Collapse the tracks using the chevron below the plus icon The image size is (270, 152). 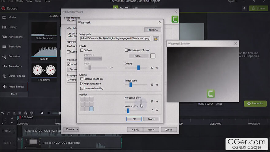pyautogui.click(x=12, y=123)
